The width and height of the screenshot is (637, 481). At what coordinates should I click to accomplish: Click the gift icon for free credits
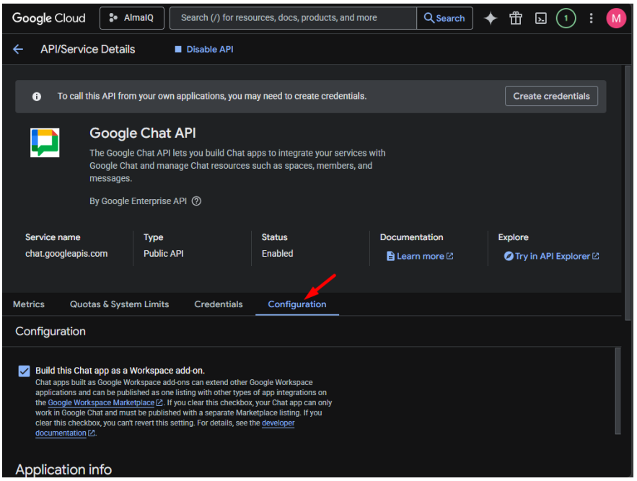[x=515, y=18]
